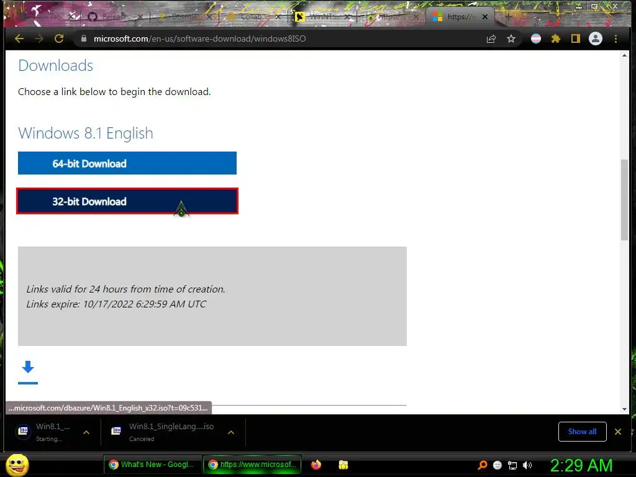Screen dimensions: 636x477
Task: Click the scrollbar down arrow
Action: 624,409
